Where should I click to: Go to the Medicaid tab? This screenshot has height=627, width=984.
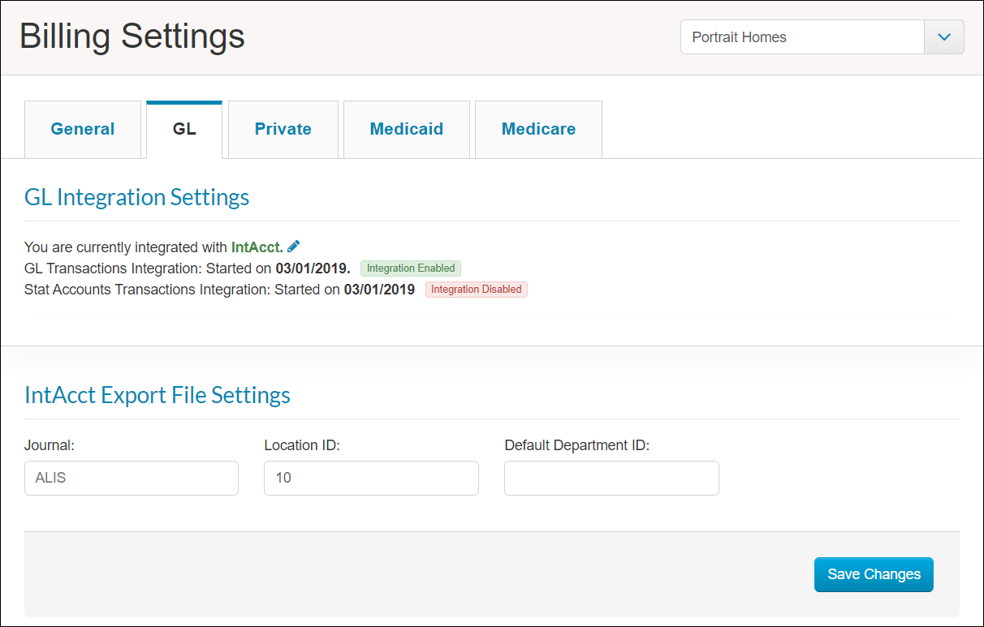407,129
